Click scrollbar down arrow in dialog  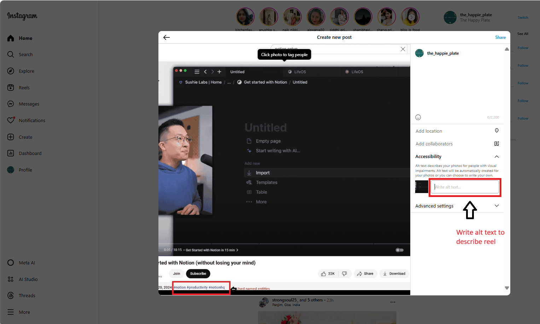[507, 288]
